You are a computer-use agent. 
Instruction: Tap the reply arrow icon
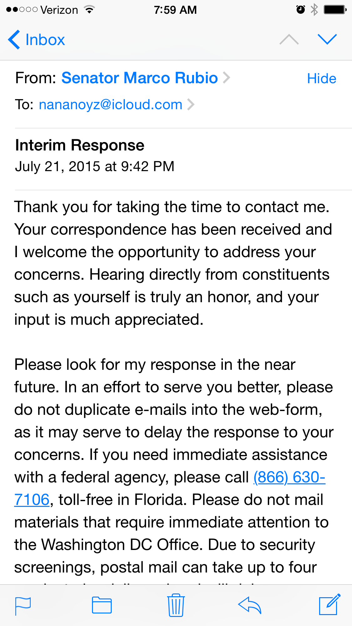pyautogui.click(x=250, y=605)
